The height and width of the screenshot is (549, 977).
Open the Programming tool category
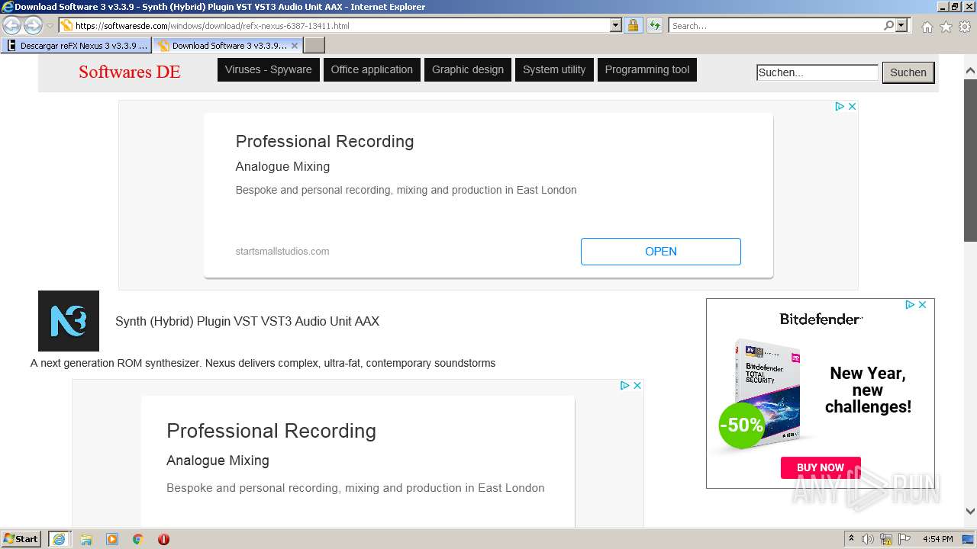[x=647, y=69]
